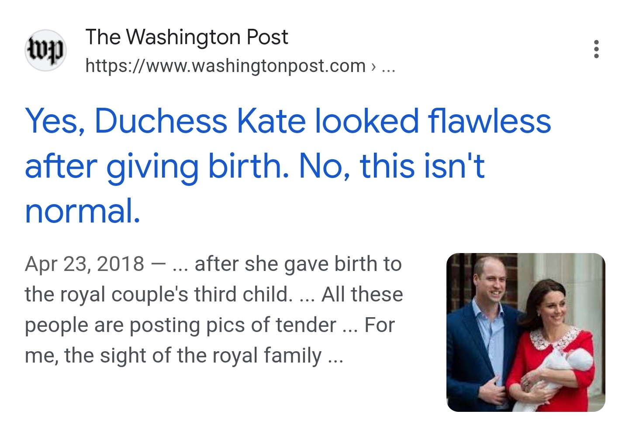Viewport: 629px width, 428px height.
Task: Click 'after she gave birth to' snippet text
Action: pos(297,264)
